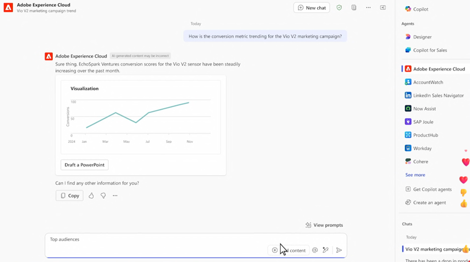Image resolution: width=470 pixels, height=262 pixels.
Task: Open the Vio V2 marketing campaign chat
Action: [x=433, y=249]
